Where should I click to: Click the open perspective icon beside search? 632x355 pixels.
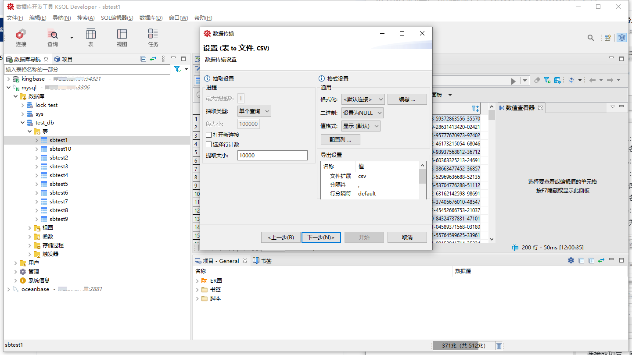[608, 38]
